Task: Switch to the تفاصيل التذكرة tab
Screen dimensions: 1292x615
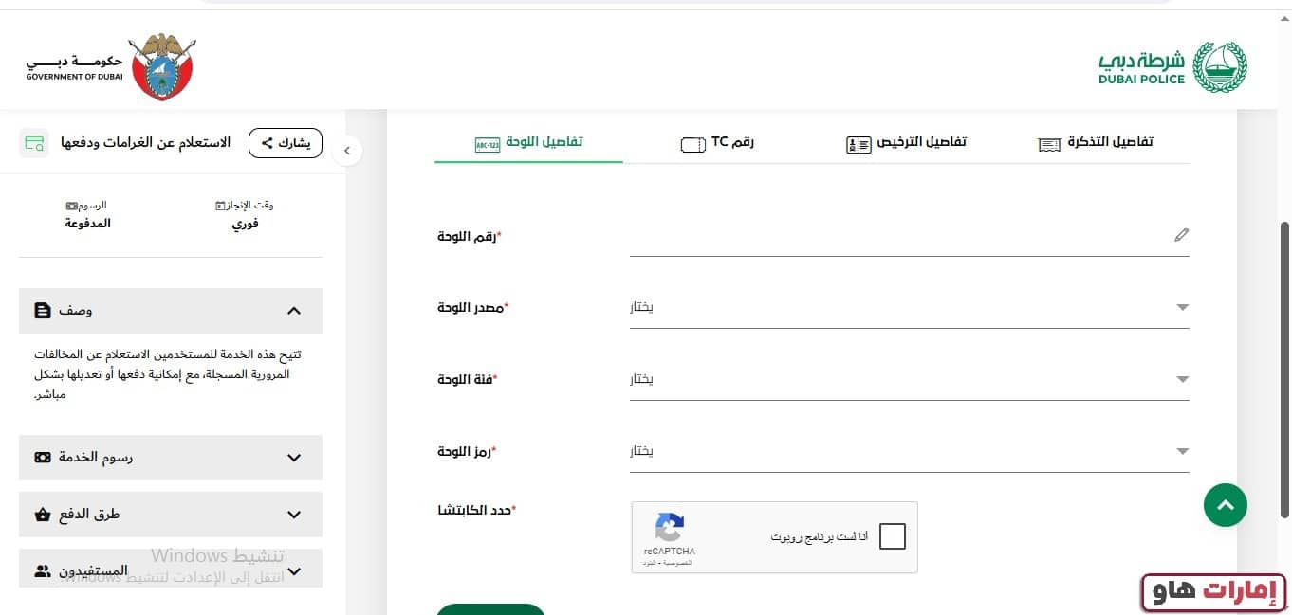Action: pyautogui.click(x=1096, y=142)
